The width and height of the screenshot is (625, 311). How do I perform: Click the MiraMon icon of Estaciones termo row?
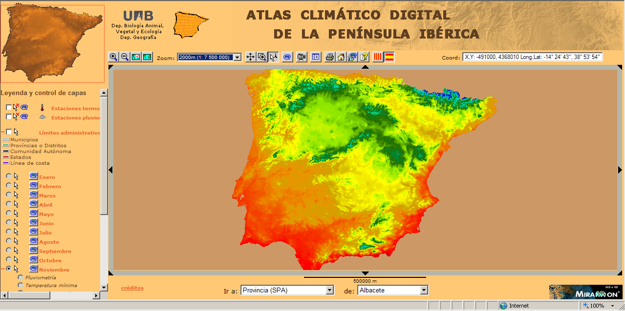[x=24, y=107]
